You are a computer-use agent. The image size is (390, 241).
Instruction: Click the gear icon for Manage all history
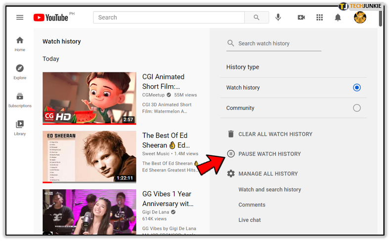tap(231, 173)
